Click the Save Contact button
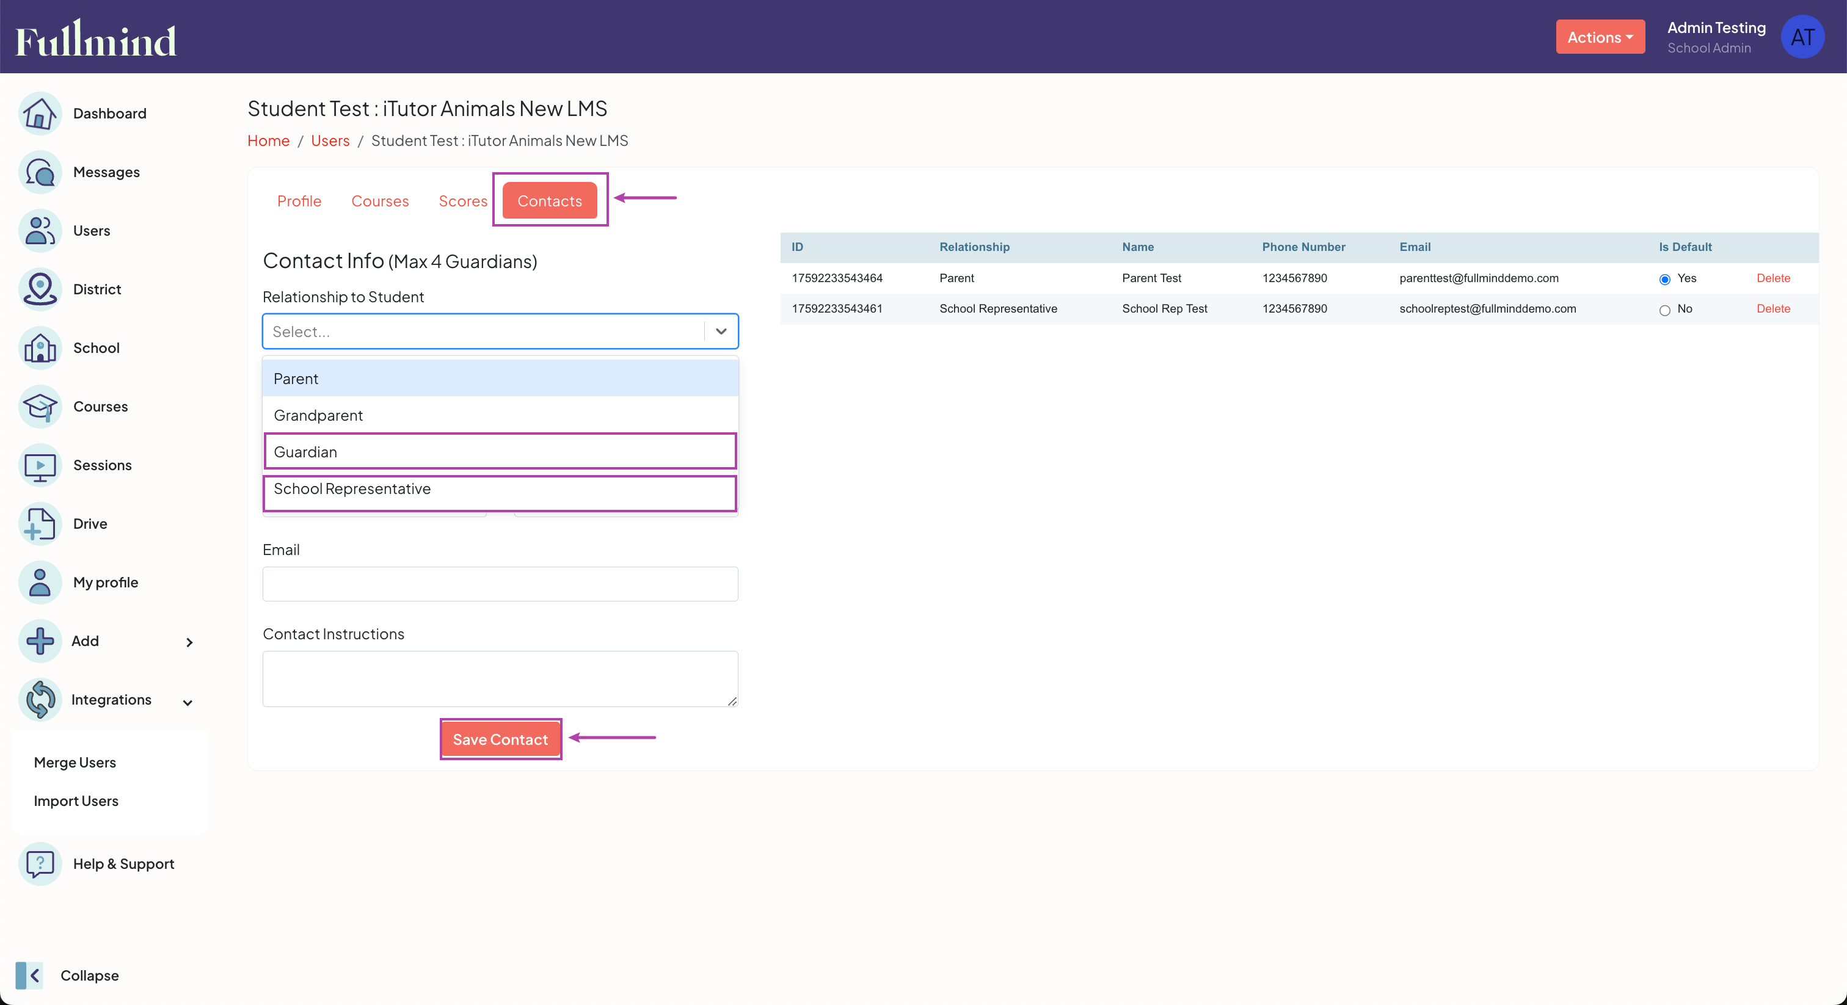This screenshot has height=1005, width=1847. 500,739
